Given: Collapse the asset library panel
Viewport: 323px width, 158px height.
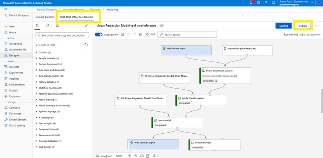Looking at the screenshot, I should point(86,26).
